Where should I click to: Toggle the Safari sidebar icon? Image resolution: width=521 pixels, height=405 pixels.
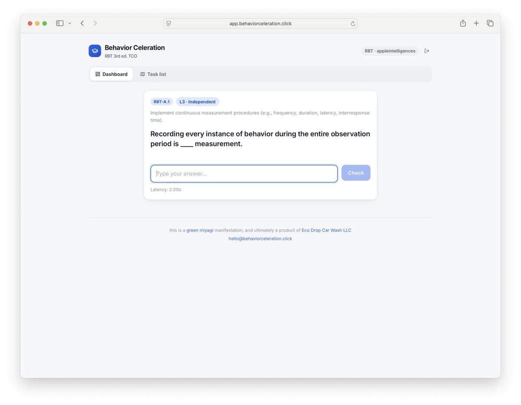[60, 23]
